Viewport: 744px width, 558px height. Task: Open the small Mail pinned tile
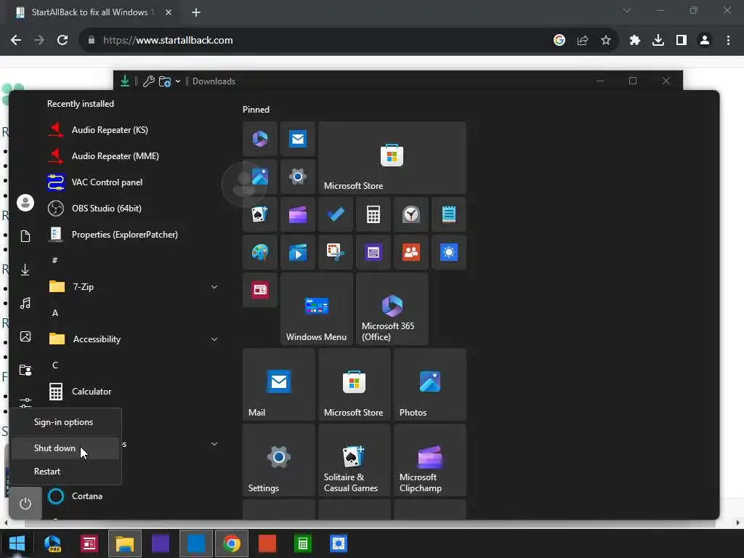297,139
